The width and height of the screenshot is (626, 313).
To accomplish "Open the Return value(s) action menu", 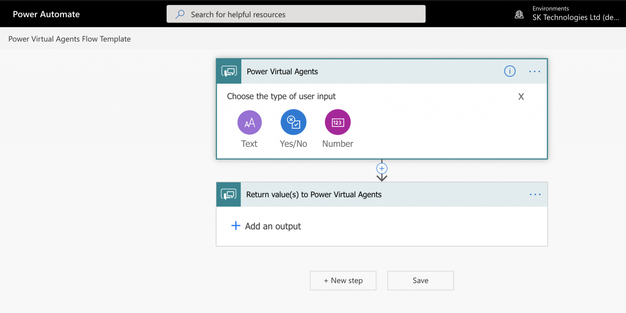I will [534, 195].
